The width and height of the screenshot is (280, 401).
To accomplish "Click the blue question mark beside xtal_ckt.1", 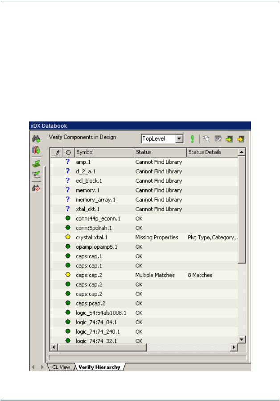I will [x=68, y=209].
